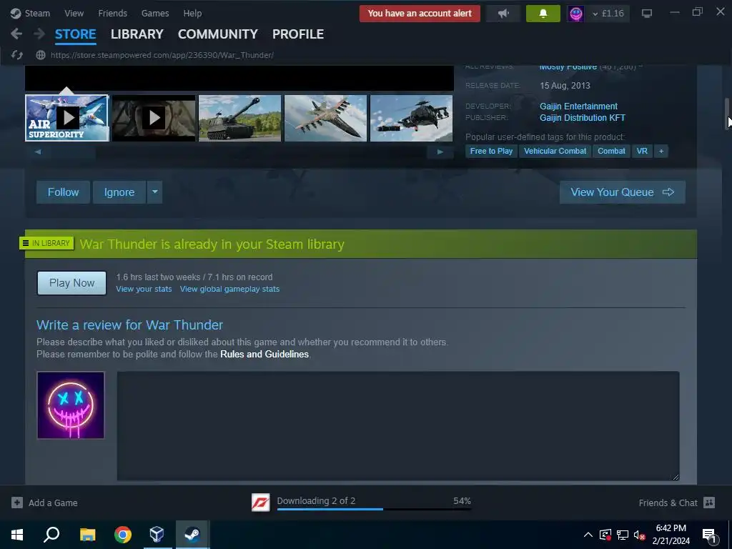Click the Ignore button
Screen dimensions: 732x549
point(119,192)
